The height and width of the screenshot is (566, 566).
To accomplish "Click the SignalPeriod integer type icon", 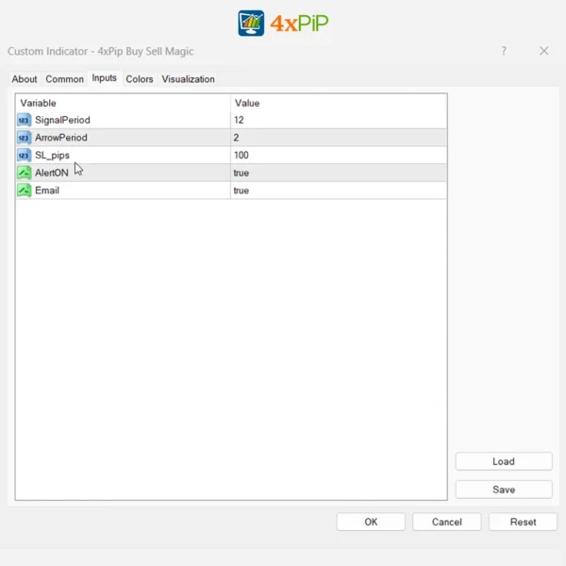I will pyautogui.click(x=25, y=120).
